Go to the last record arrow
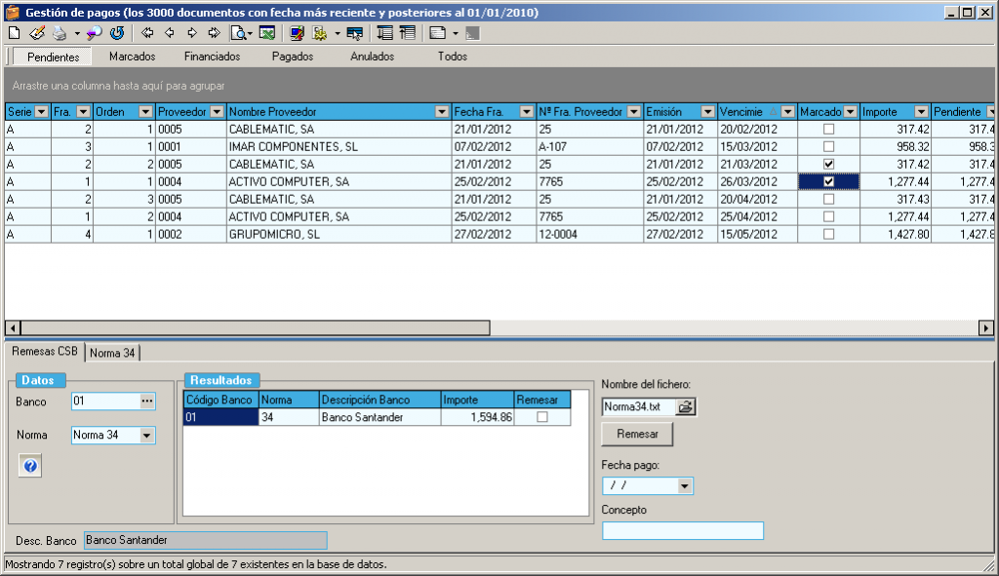The image size is (999, 576). coord(214,33)
